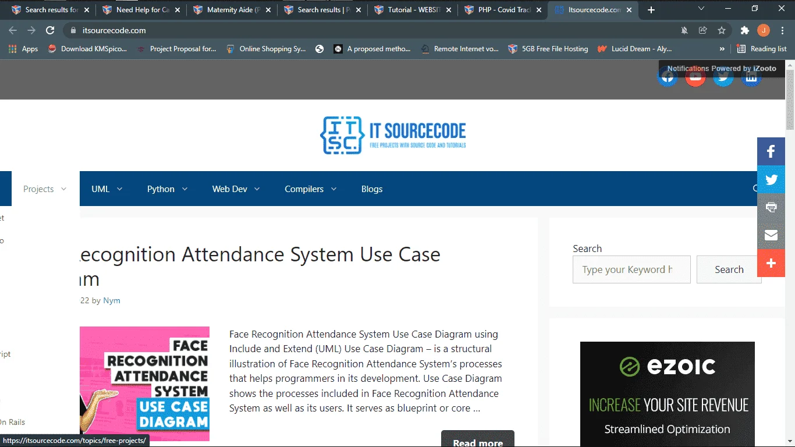Click the orange plus more-share button

click(x=771, y=263)
